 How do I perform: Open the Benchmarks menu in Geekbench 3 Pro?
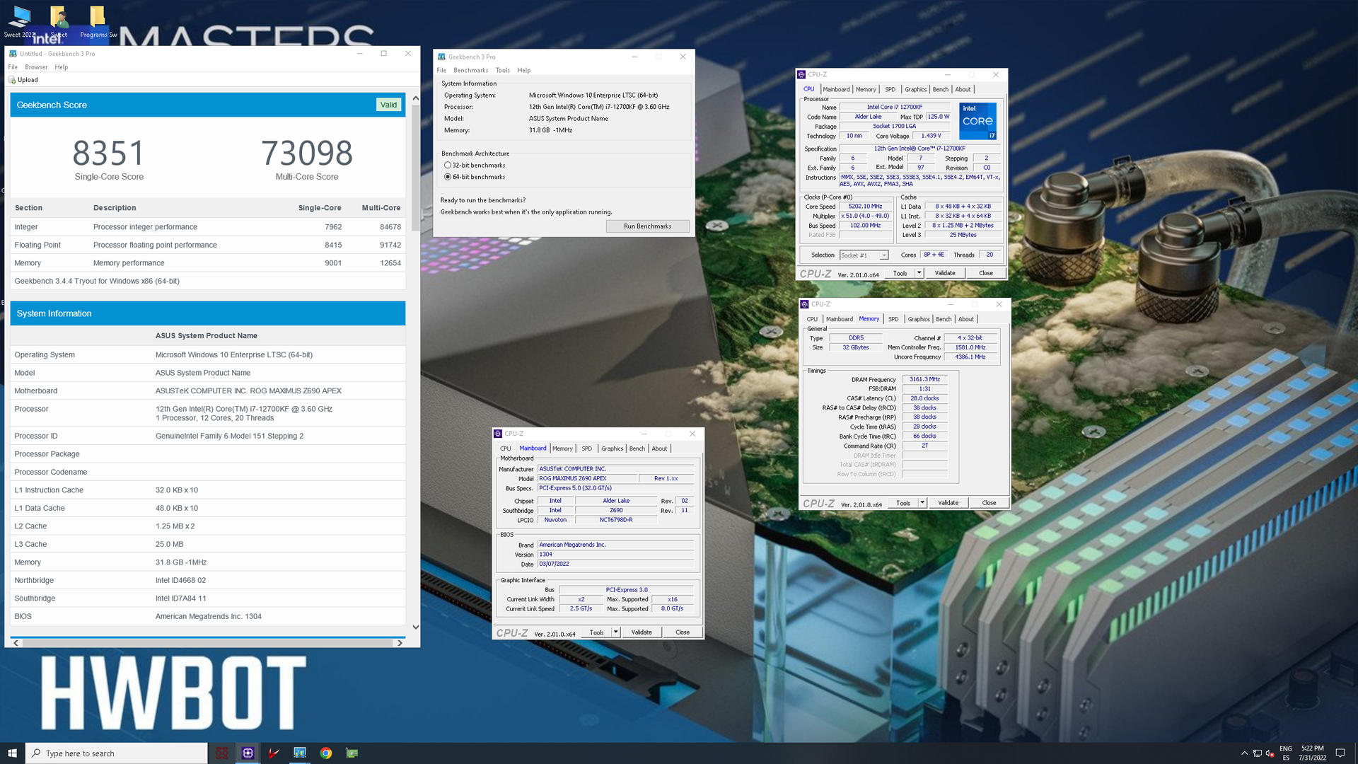tap(471, 70)
